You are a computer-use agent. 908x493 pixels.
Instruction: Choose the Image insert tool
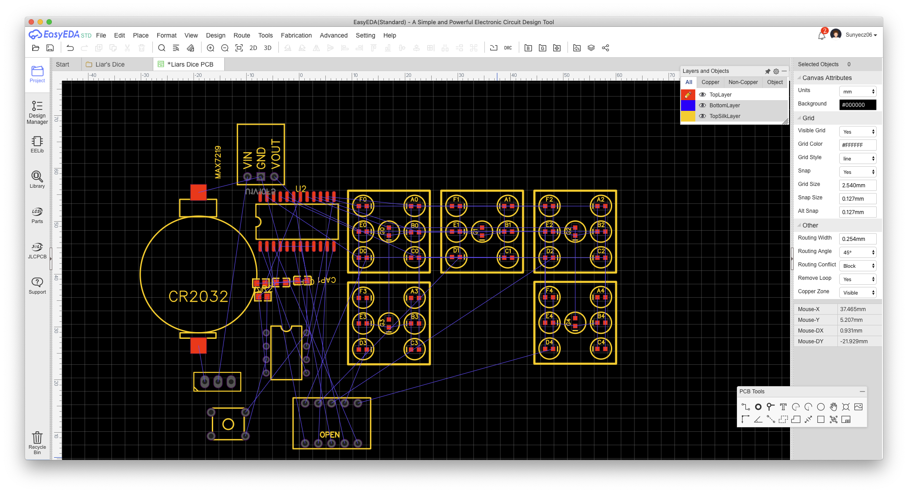pos(858,407)
